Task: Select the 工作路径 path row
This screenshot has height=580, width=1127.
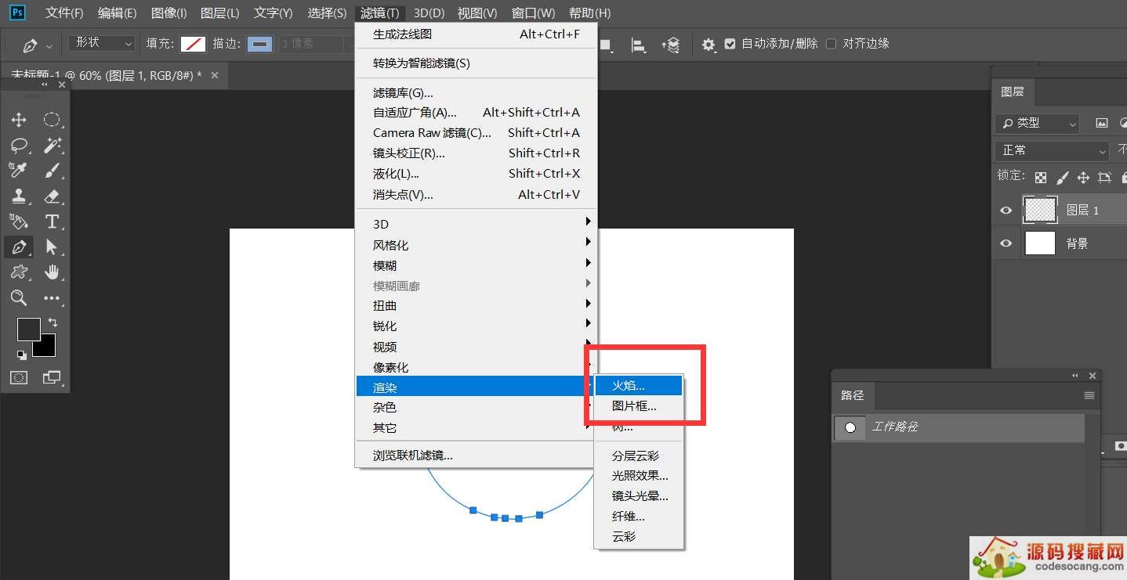Action: tap(958, 427)
